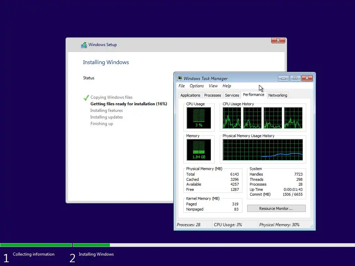Maximize the Windows Task Manager window

click(295, 78)
